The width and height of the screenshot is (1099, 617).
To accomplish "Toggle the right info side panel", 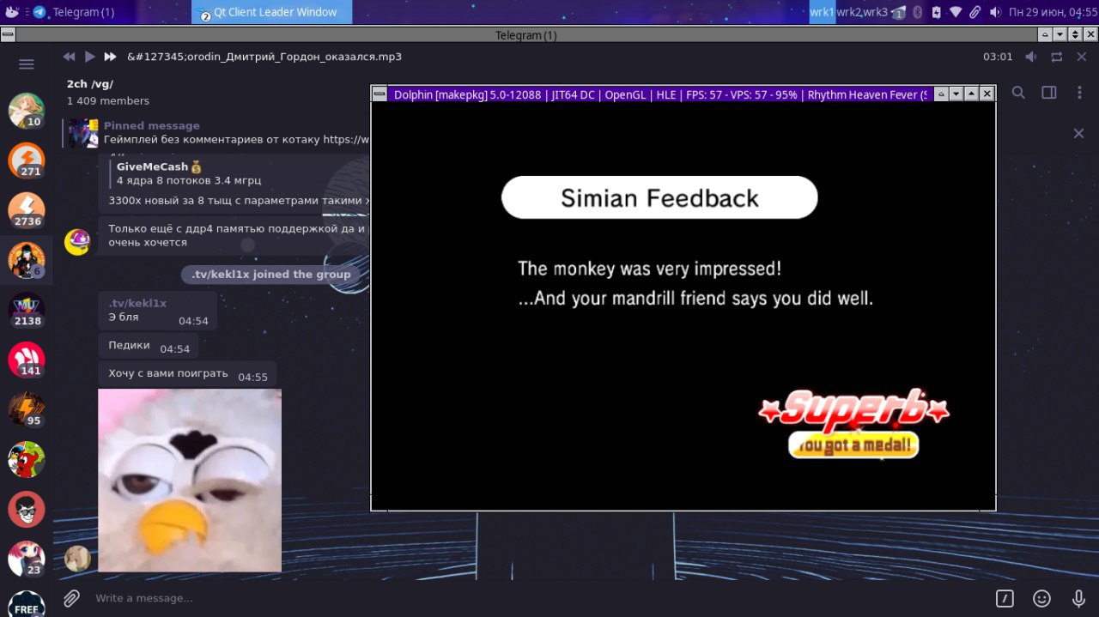I will click(1048, 93).
